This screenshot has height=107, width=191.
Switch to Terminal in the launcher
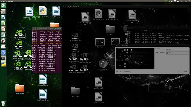click(3, 58)
